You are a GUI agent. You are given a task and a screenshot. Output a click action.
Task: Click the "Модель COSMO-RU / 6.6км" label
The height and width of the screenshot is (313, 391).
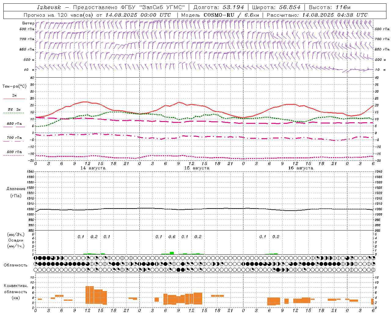[220, 15]
